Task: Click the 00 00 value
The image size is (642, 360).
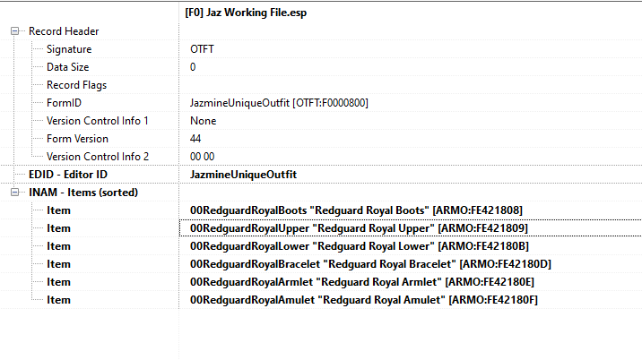Action: click(202, 157)
